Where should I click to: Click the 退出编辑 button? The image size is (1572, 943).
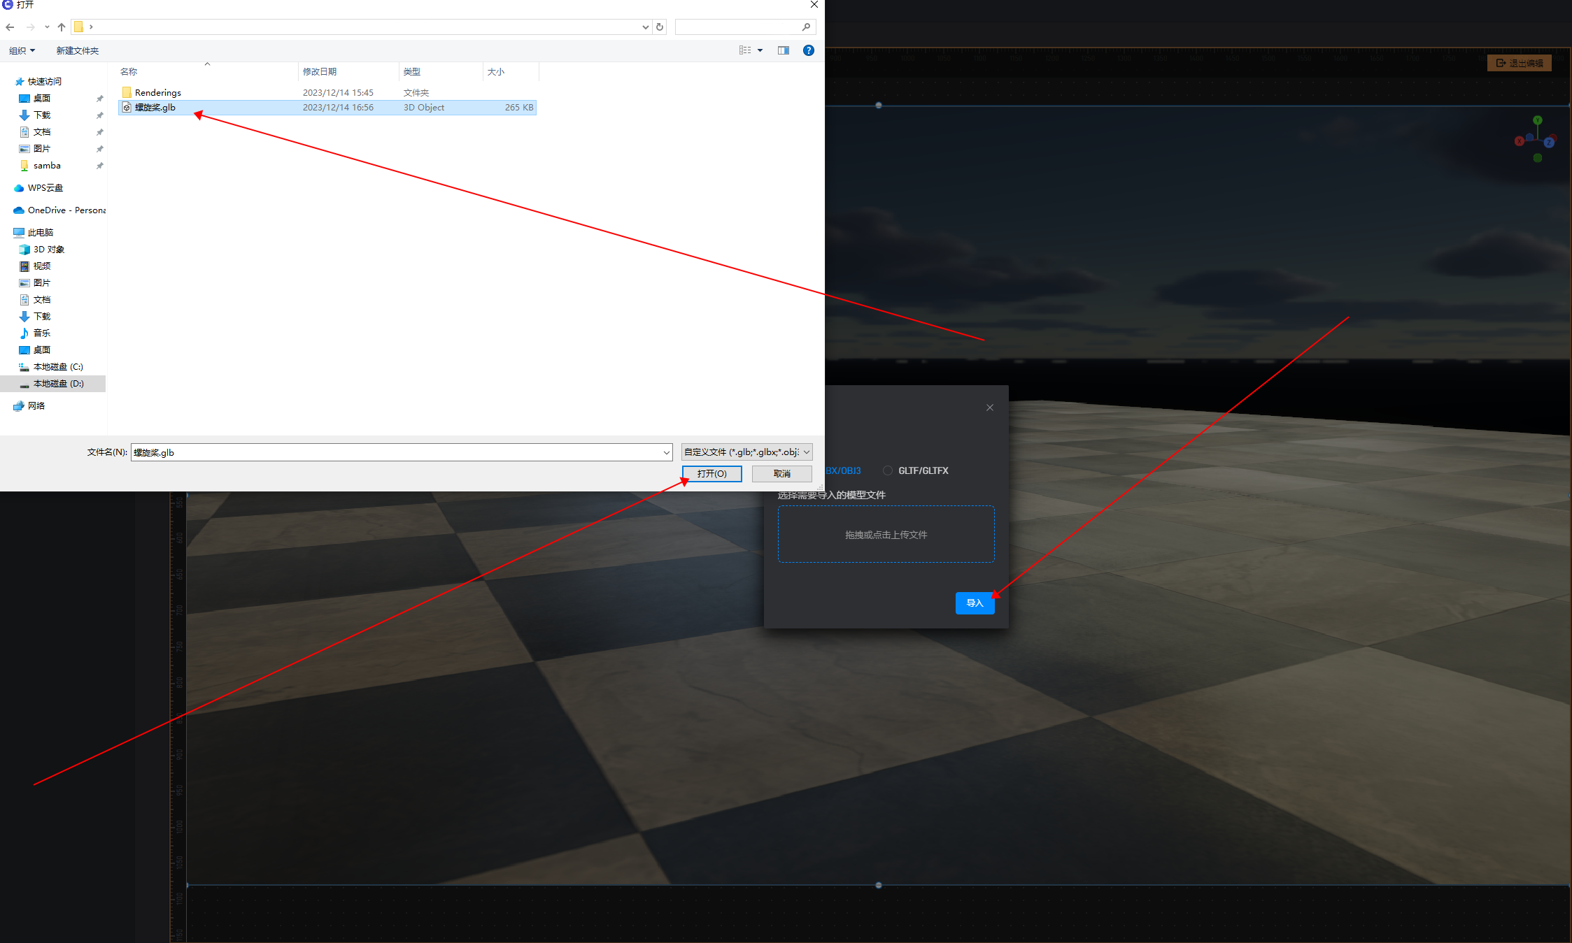click(1519, 63)
